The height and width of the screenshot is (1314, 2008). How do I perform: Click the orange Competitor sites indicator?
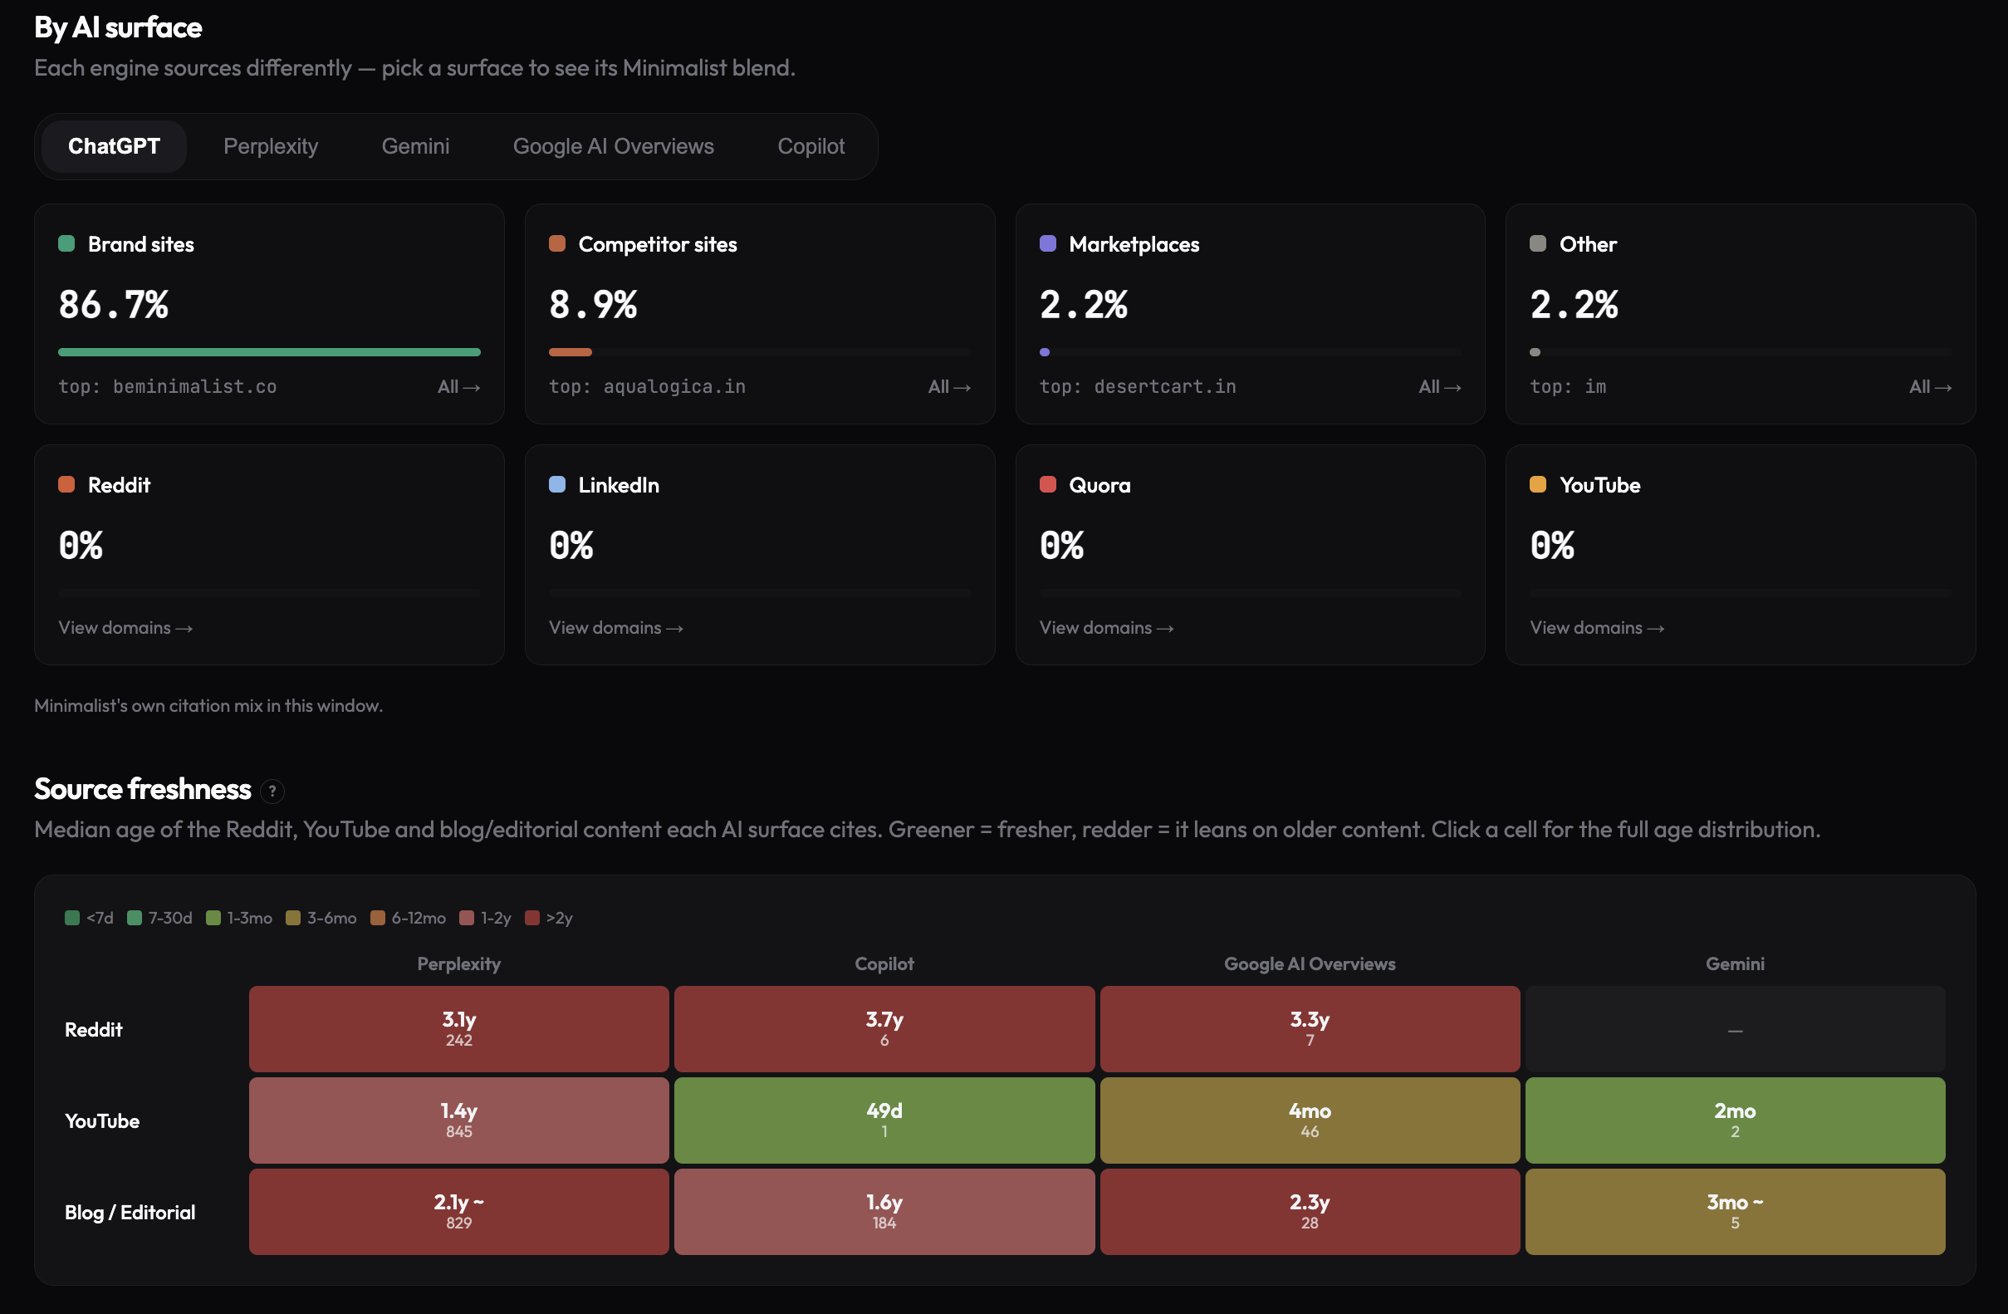coord(557,244)
